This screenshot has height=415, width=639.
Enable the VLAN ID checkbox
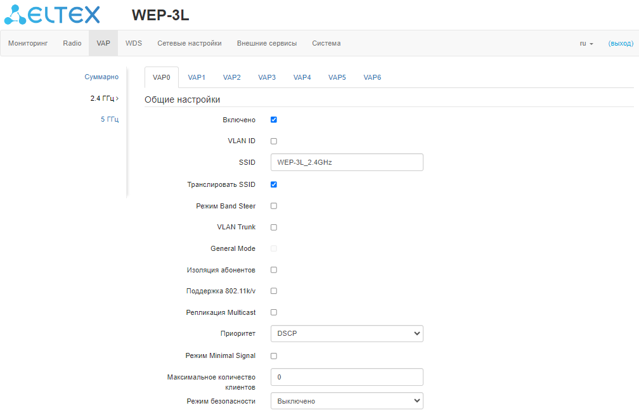(x=274, y=141)
